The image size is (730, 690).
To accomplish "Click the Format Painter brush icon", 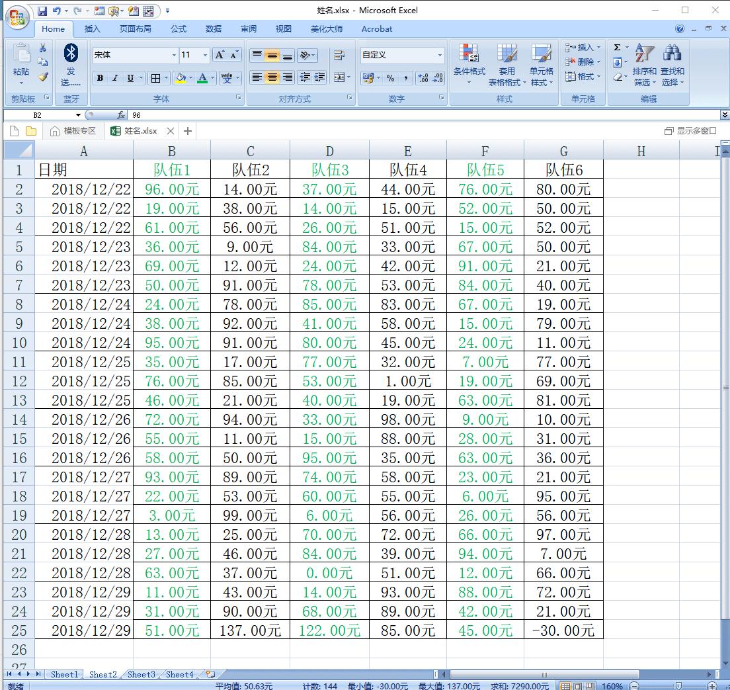I will [43, 77].
